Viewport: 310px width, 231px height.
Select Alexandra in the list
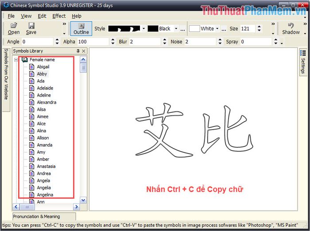tap(46, 102)
